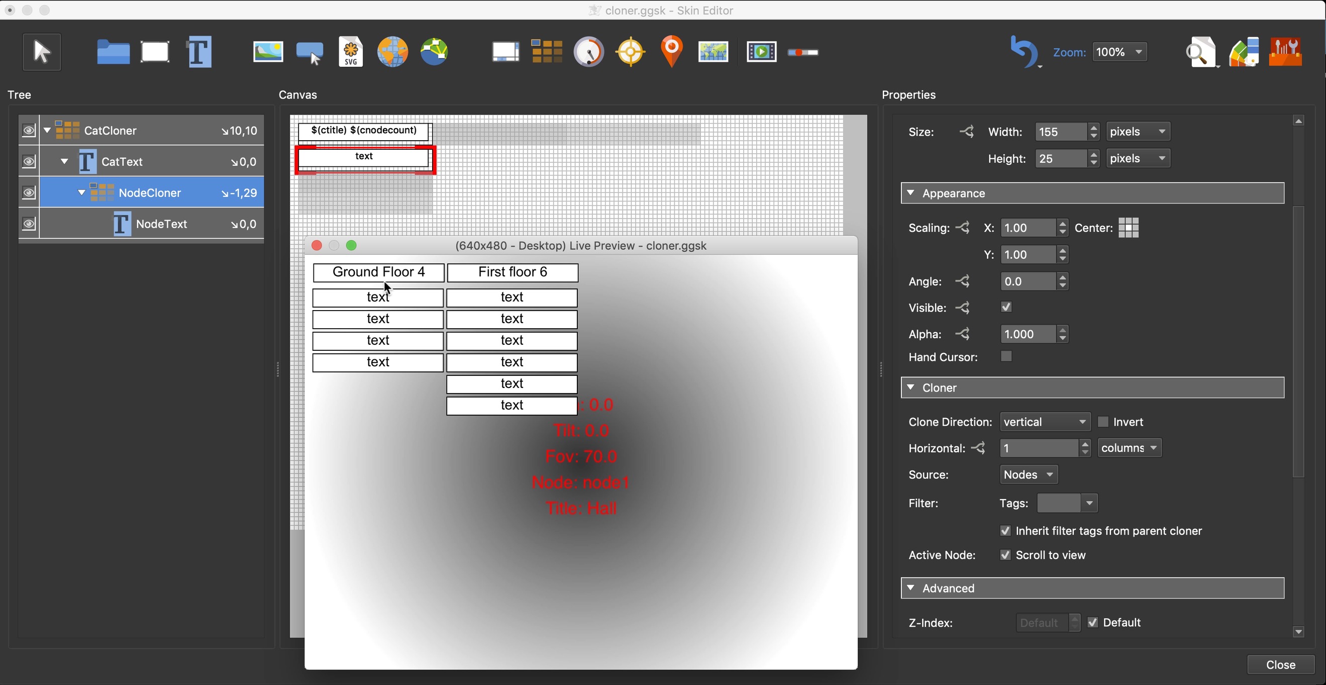Image resolution: width=1326 pixels, height=685 pixels.
Task: Select NodeText in the Tree
Action: [152, 224]
